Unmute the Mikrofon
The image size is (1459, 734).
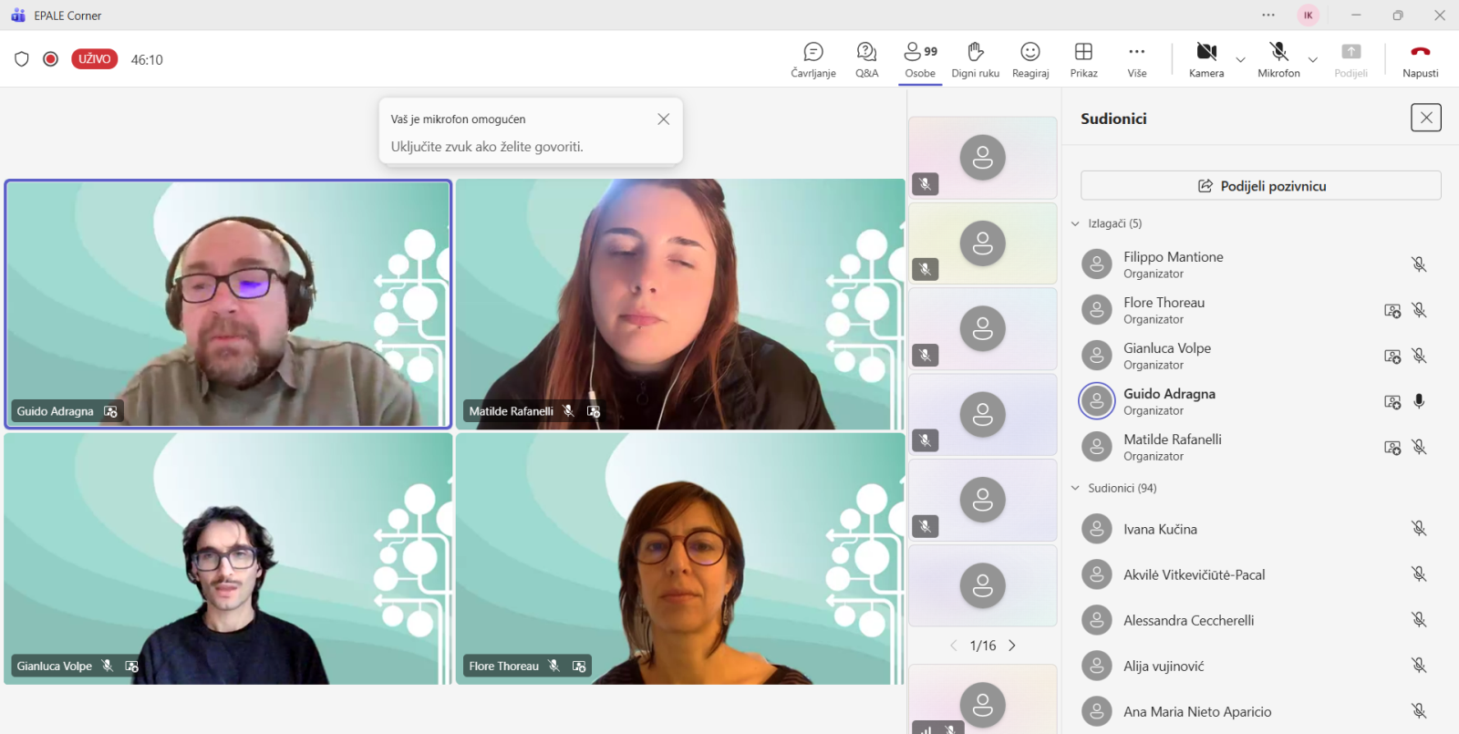tap(1278, 59)
